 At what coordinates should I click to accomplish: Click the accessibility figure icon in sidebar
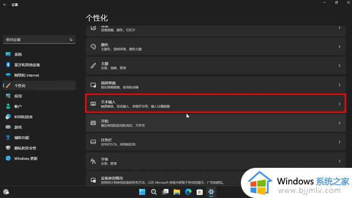[8, 137]
